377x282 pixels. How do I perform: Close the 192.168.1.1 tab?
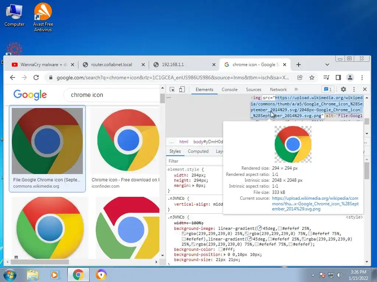tap(214, 65)
